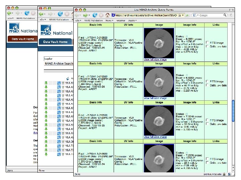Viewport: 241px width, 180px height.
Task: Click the reload icon in front browser toolbar
Action: [x=95, y=15]
